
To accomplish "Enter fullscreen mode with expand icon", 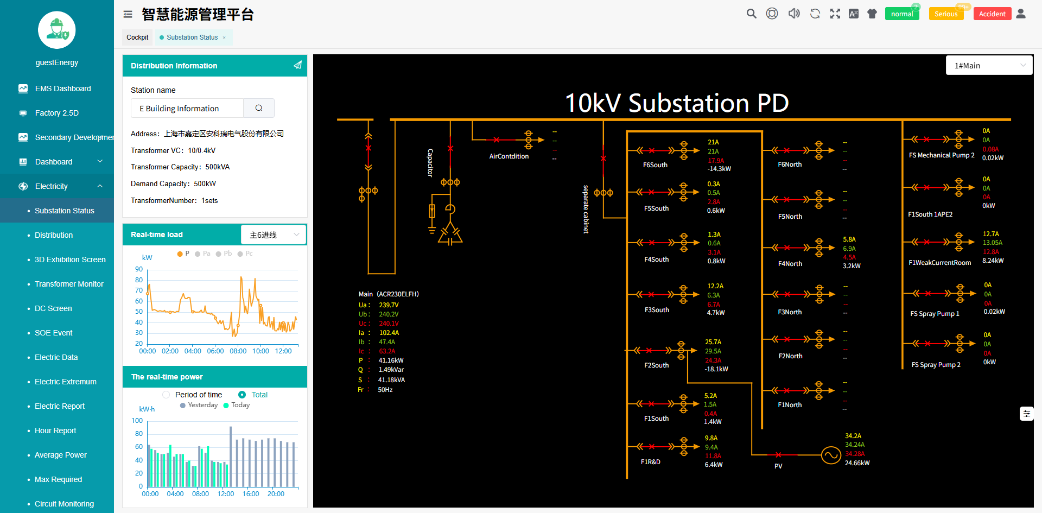I will point(835,14).
